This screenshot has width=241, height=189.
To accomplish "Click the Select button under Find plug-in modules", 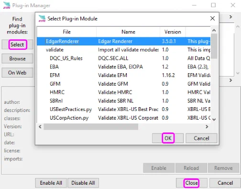I will point(17,44).
